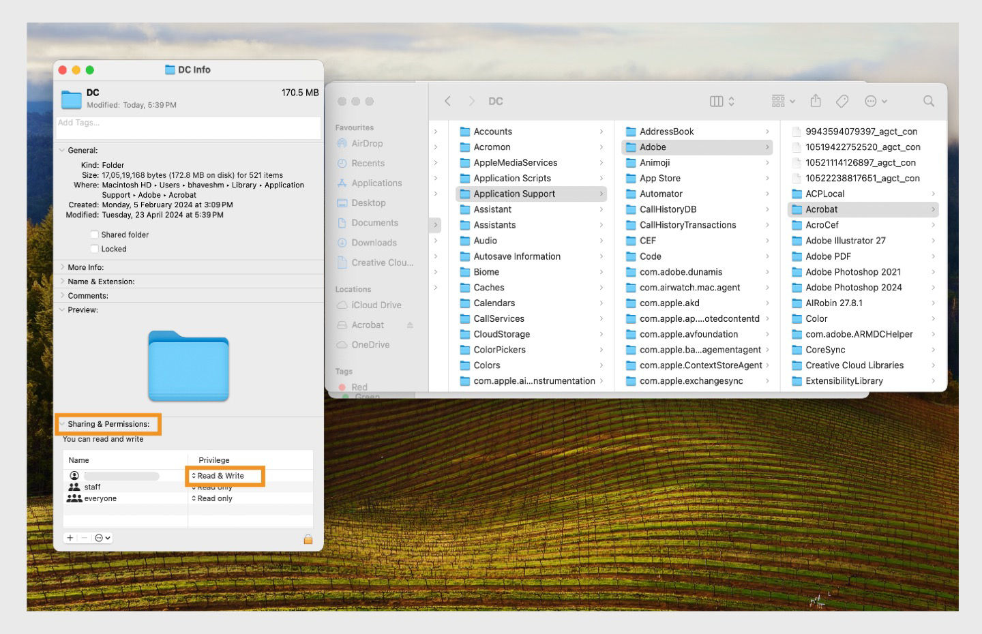This screenshot has height=634, width=982.
Task: Open the action menu at the Info window bottom
Action: click(100, 538)
